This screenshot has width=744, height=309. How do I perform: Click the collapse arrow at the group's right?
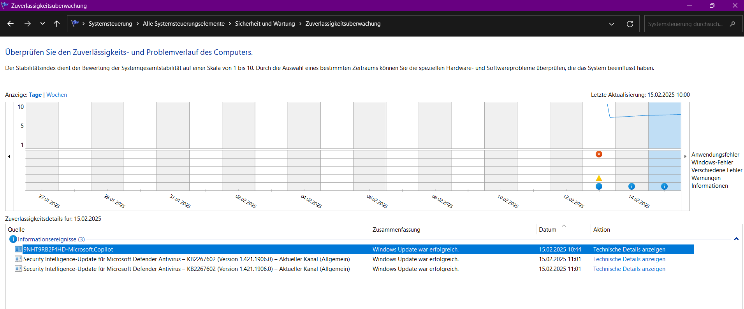[x=736, y=239]
